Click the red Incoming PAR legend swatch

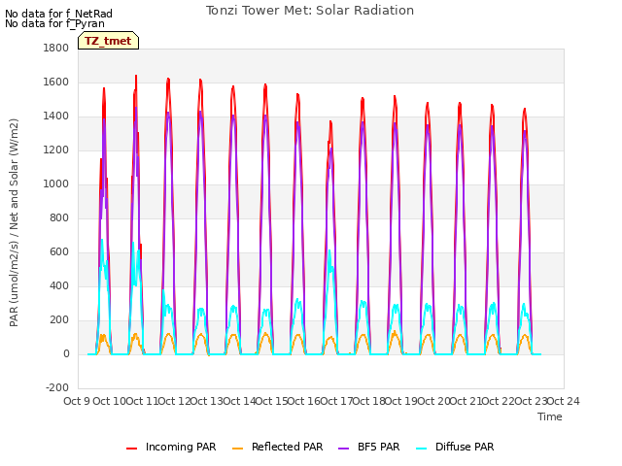tap(132, 449)
